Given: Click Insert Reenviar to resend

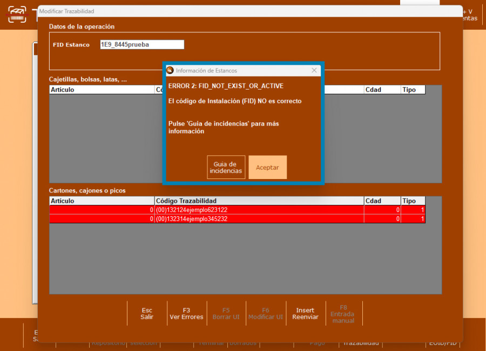Looking at the screenshot, I should coord(305,314).
